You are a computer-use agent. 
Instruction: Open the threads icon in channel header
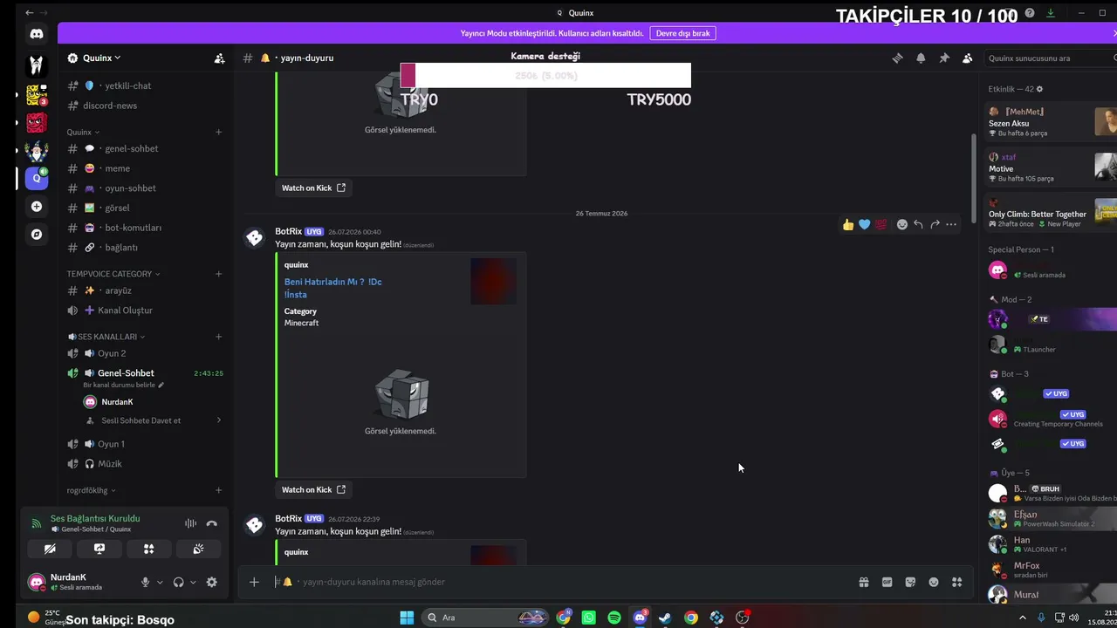tap(897, 58)
